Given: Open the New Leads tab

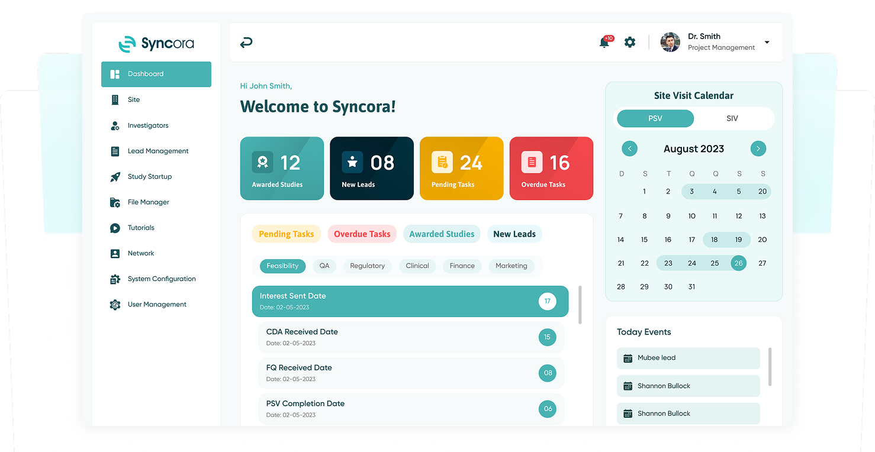Looking at the screenshot, I should 514,234.
